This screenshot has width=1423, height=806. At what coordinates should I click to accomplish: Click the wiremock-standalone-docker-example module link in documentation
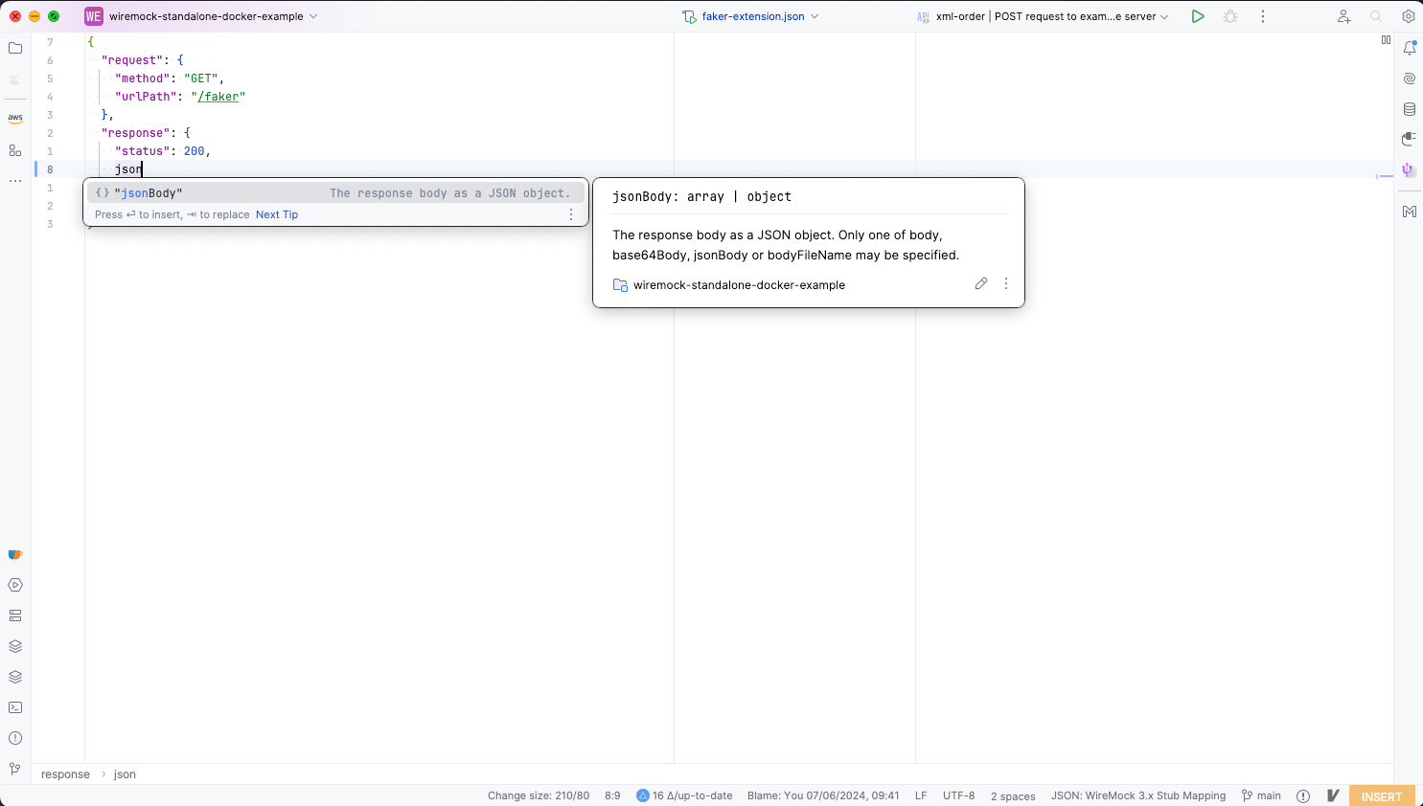pyautogui.click(x=739, y=285)
